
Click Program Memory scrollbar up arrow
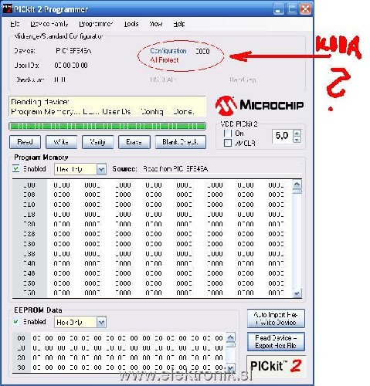coord(297,185)
